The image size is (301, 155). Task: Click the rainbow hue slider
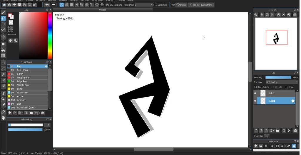[50, 35]
